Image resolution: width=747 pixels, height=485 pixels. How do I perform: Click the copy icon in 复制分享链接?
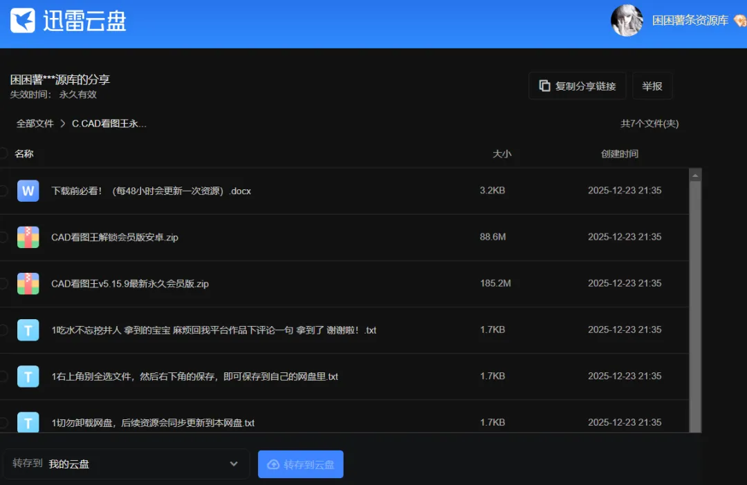pyautogui.click(x=544, y=86)
